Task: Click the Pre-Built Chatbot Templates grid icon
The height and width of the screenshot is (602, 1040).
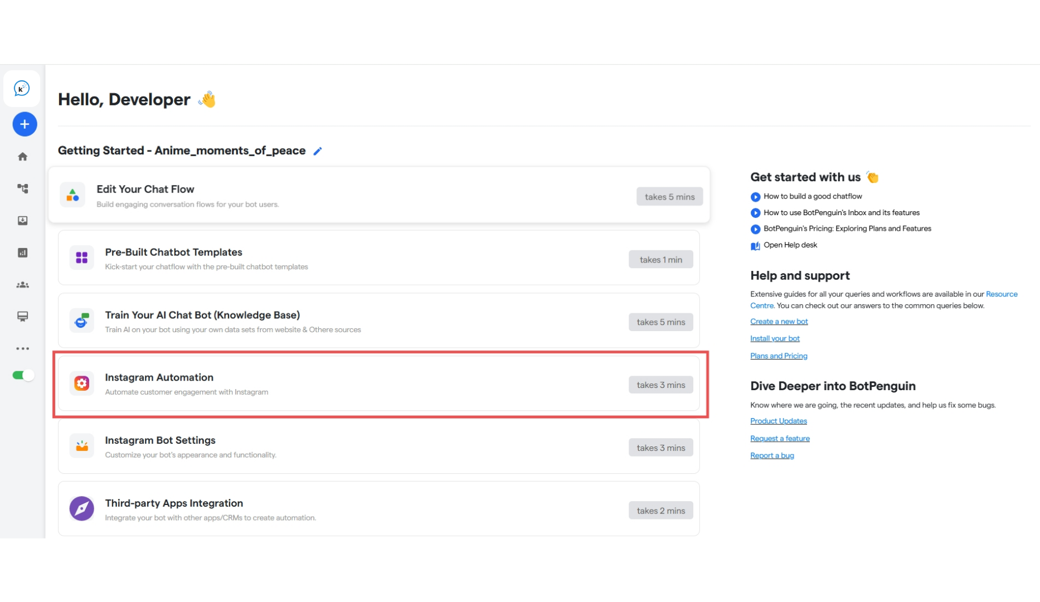Action: (82, 258)
